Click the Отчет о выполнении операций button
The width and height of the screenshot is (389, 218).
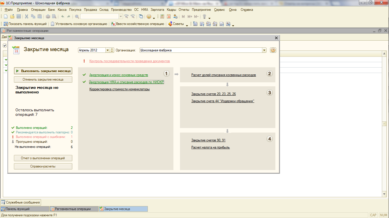pyautogui.click(x=43, y=158)
